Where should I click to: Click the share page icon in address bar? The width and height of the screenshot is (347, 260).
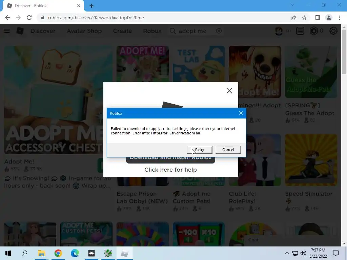pyautogui.click(x=293, y=18)
